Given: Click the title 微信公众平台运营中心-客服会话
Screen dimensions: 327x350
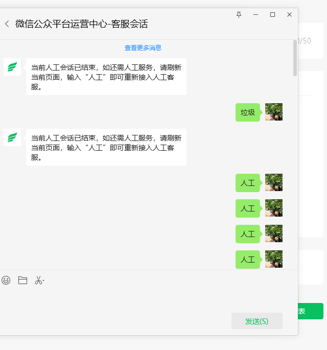Looking at the screenshot, I should [82, 24].
